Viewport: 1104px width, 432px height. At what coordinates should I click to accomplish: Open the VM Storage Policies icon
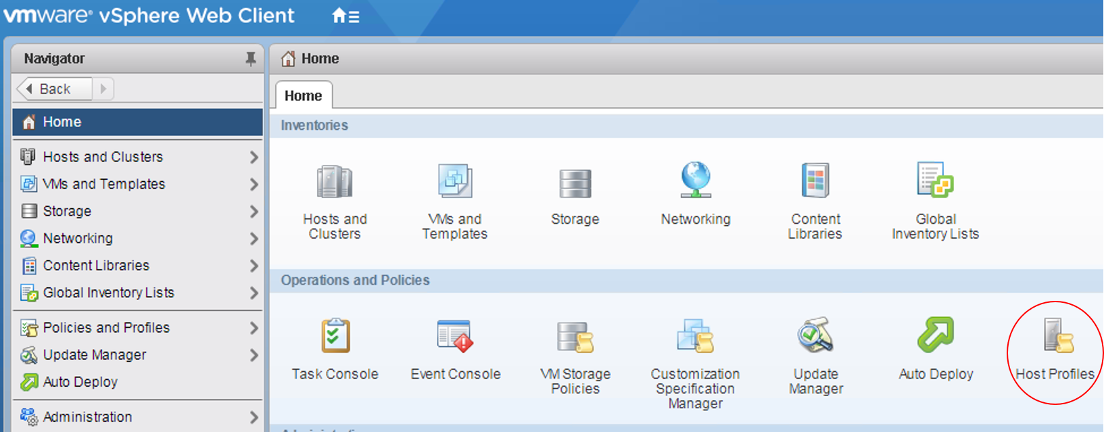[x=575, y=337]
